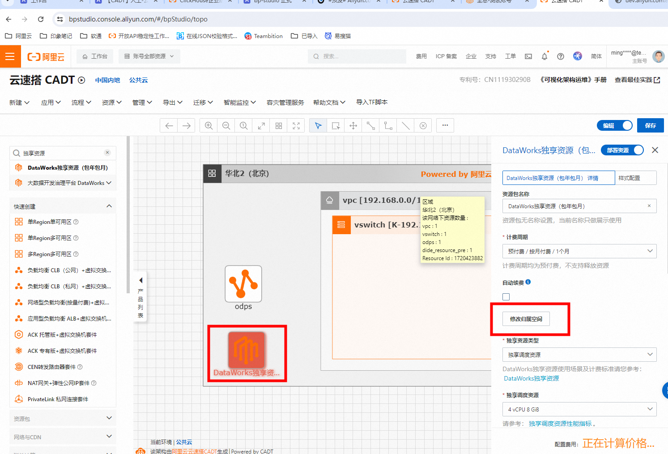Open the 新建 menu
Image resolution: width=668 pixels, height=454 pixels.
(19, 103)
